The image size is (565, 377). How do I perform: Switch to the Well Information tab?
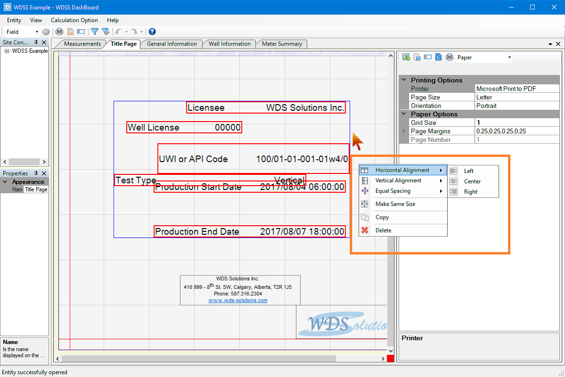coord(230,44)
